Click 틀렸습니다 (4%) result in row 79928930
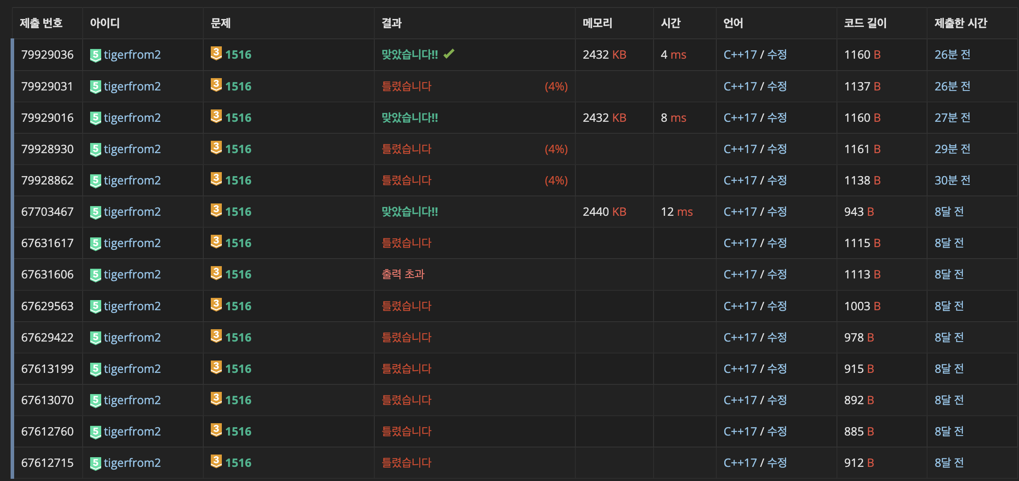Screen dimensions: 1019x481 tap(407, 149)
